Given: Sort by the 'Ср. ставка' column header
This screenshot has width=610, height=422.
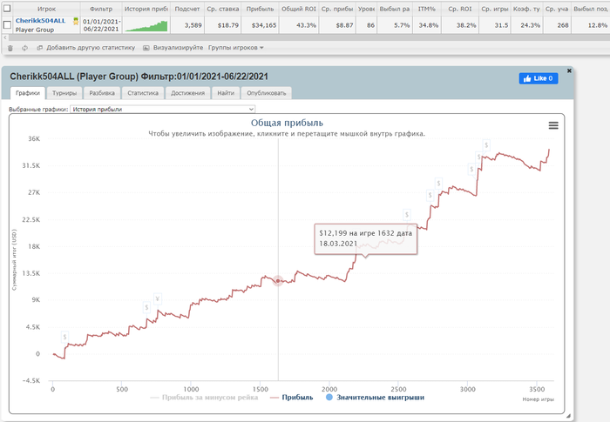Looking at the screenshot, I should pos(222,9).
